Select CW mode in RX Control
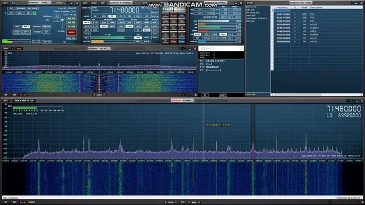The image size is (365, 205). 121,17
